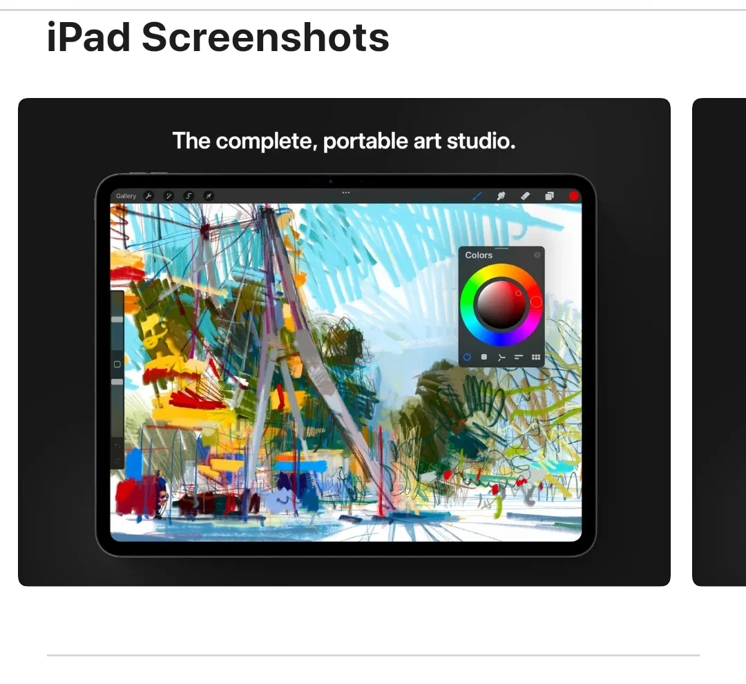Tap the square Modify button in sidebar

(117, 364)
